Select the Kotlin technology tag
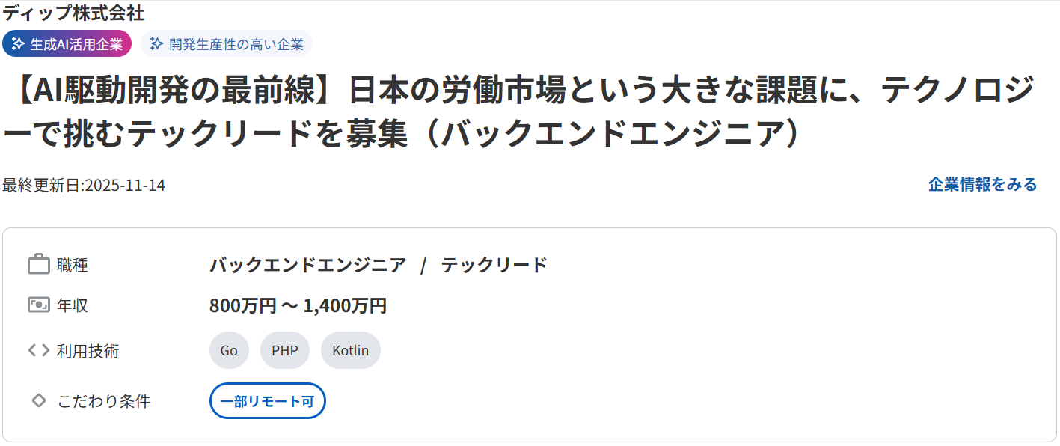The height and width of the screenshot is (446, 1060). (x=350, y=350)
